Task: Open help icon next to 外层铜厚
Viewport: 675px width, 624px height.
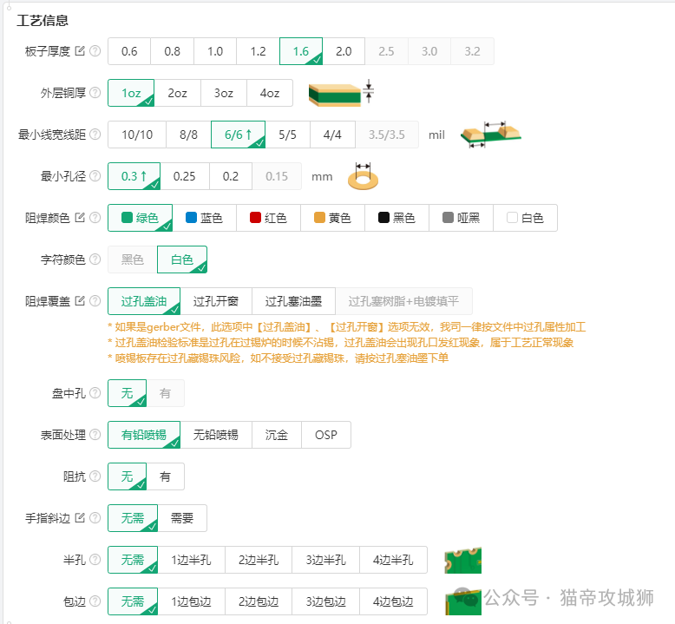Action: click(x=95, y=93)
